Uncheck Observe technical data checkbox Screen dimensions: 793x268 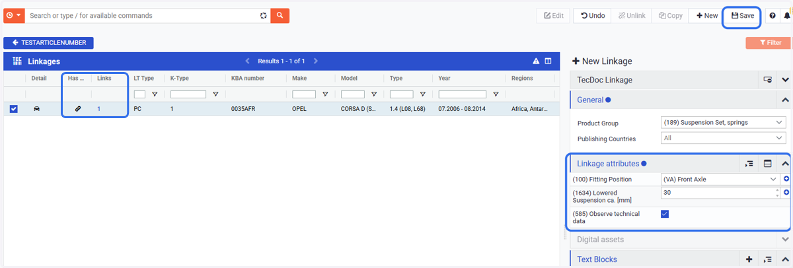click(x=665, y=214)
